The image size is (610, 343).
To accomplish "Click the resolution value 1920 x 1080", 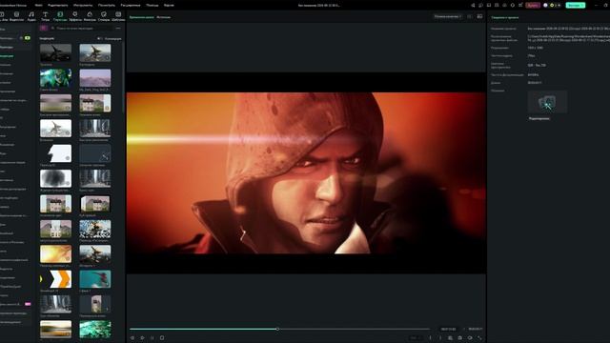I will click(536, 48).
